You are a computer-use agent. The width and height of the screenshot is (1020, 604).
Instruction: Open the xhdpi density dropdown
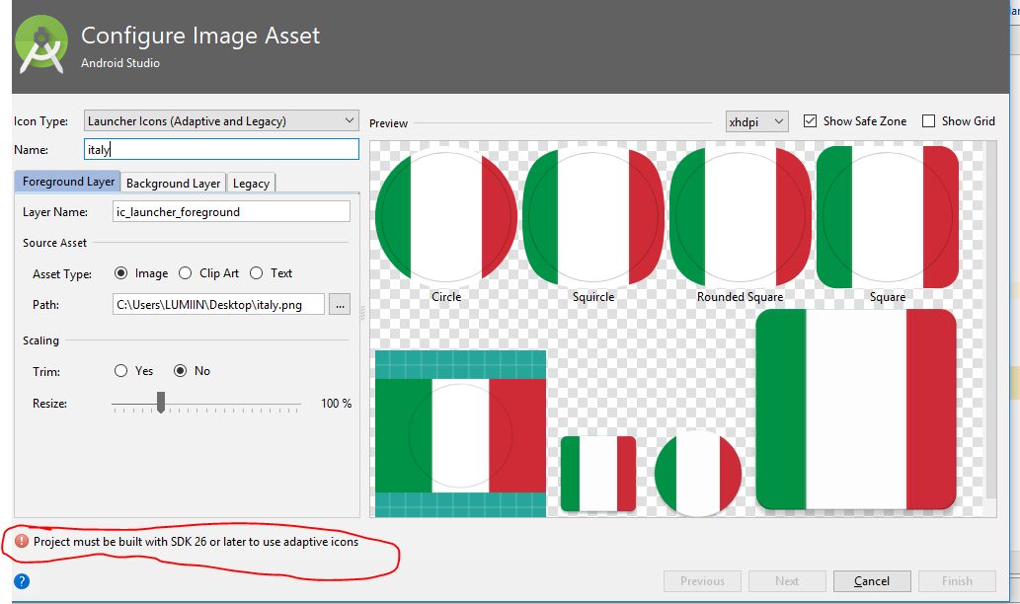coord(756,121)
